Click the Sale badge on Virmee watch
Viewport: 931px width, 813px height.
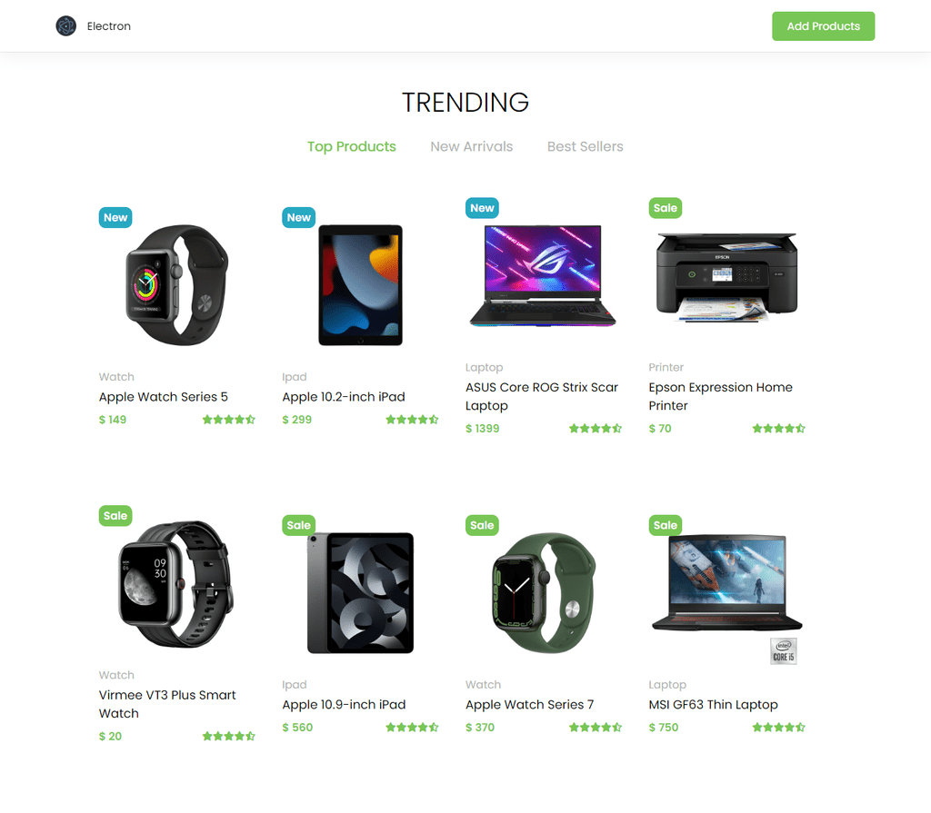(115, 516)
